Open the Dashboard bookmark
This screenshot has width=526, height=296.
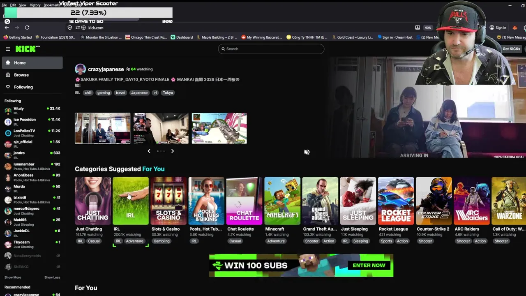(182, 37)
